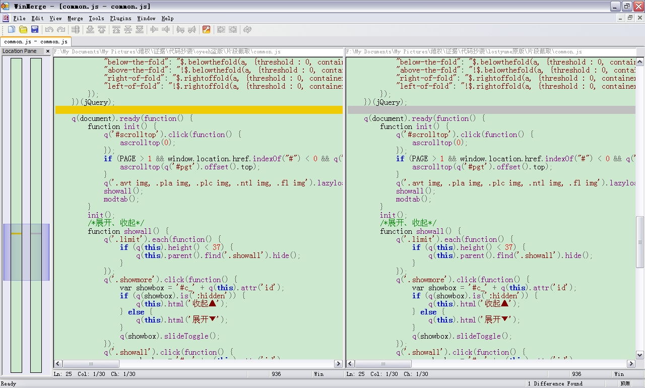Click "q(showbox).slideToggle();" in right pane

[462, 336]
